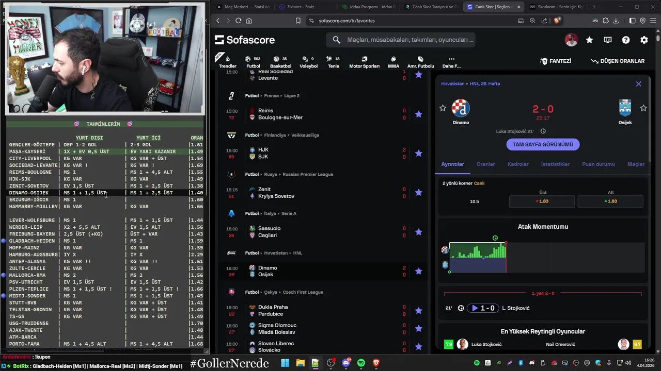
Task: Open Hırvatistan breadcrumb link in match panel
Action: 452,83
